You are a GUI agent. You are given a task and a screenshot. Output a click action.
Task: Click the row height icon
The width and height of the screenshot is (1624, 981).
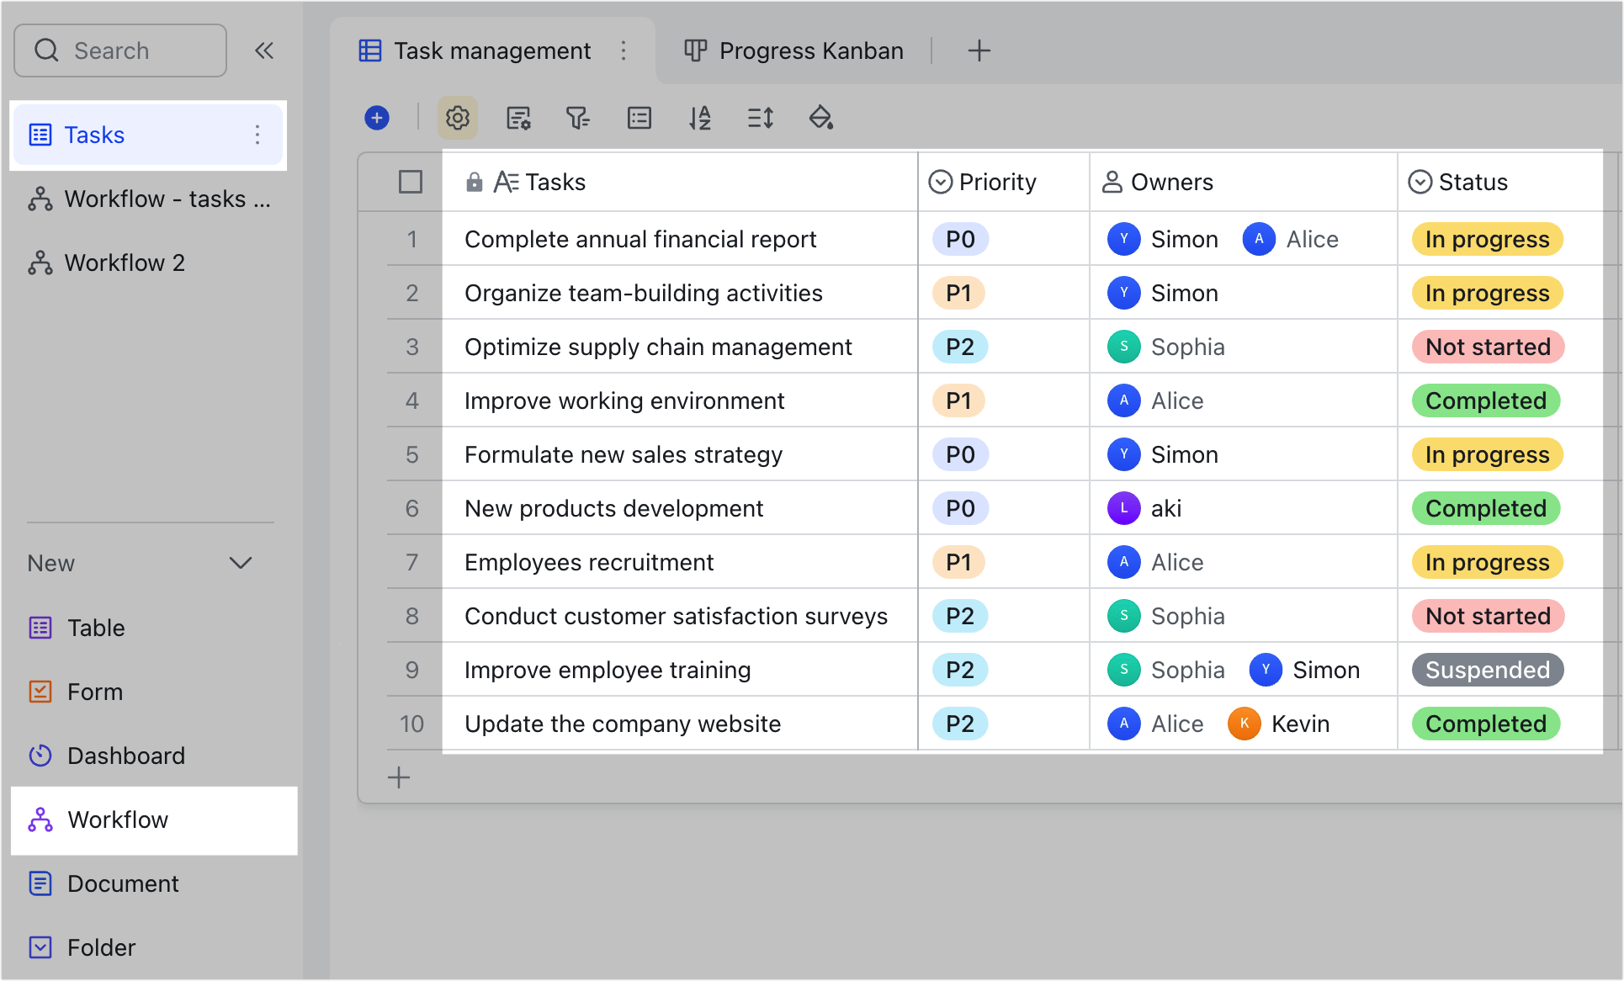pos(761,118)
